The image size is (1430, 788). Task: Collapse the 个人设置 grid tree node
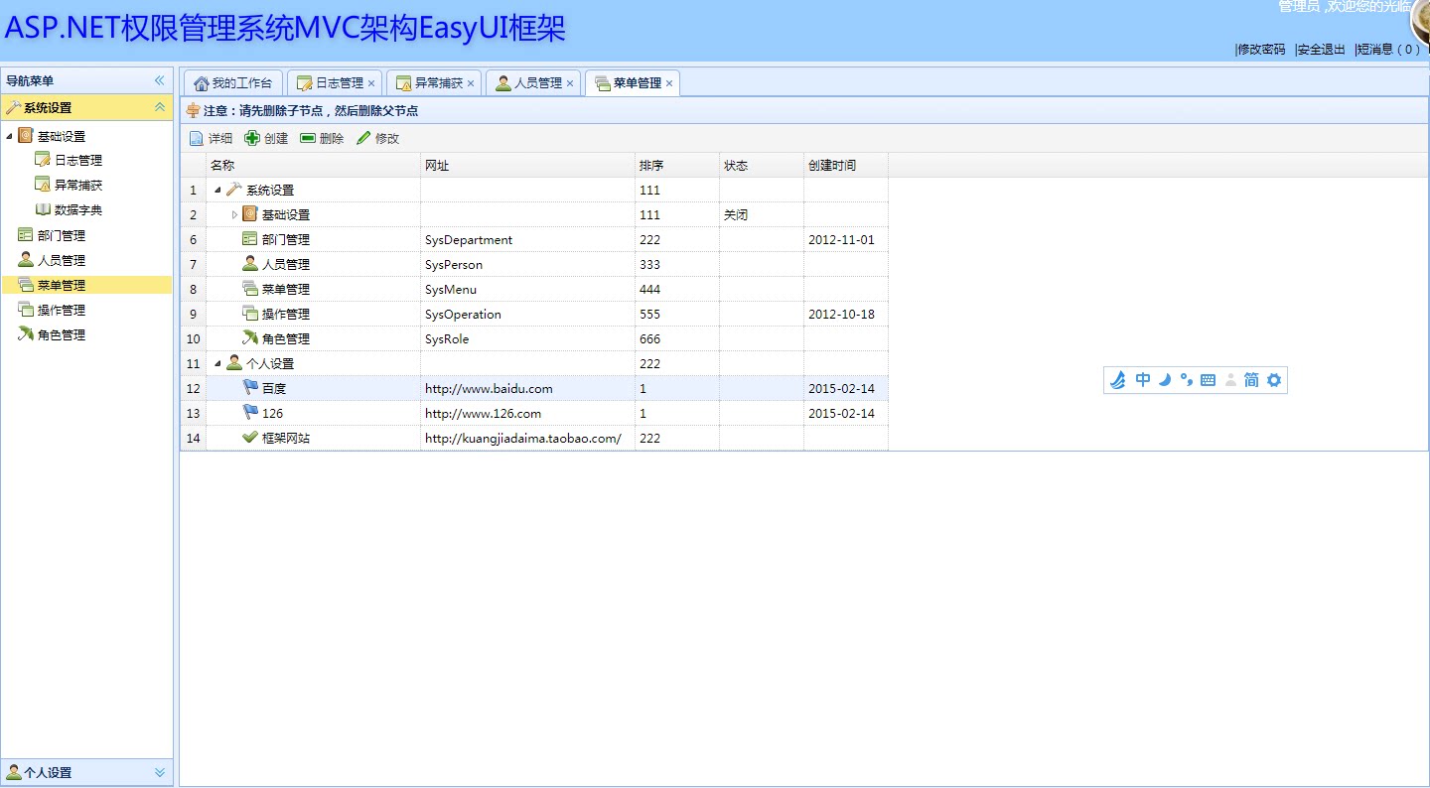tap(217, 363)
